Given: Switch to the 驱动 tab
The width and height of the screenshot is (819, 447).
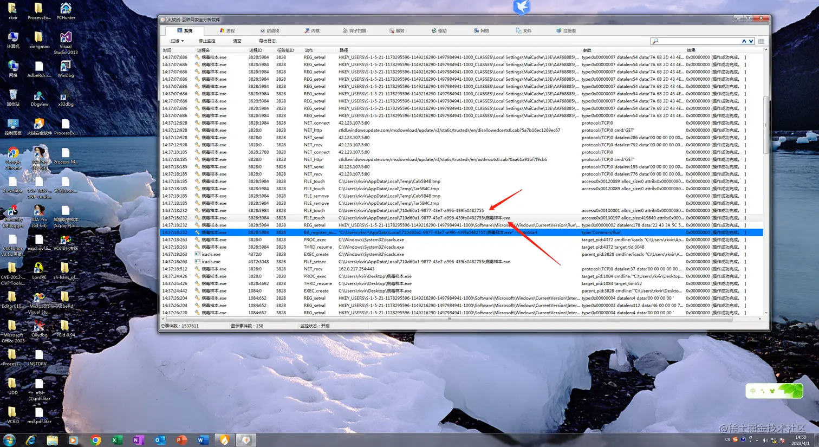Looking at the screenshot, I should click(439, 31).
